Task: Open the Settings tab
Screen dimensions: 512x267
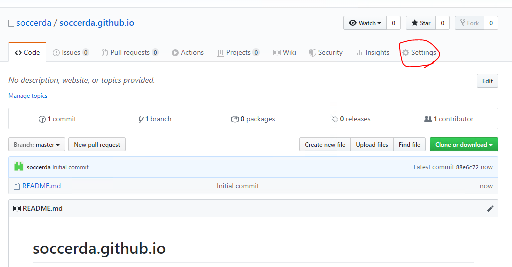Action: click(x=419, y=52)
